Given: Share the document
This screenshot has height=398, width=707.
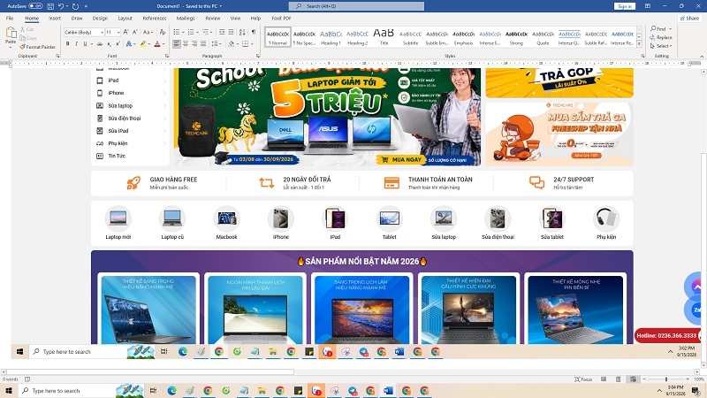Looking at the screenshot, I should click(x=690, y=18).
